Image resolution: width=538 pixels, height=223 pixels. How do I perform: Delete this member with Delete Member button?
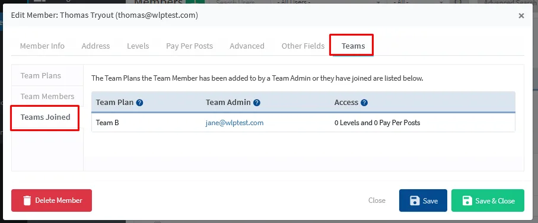tap(52, 200)
